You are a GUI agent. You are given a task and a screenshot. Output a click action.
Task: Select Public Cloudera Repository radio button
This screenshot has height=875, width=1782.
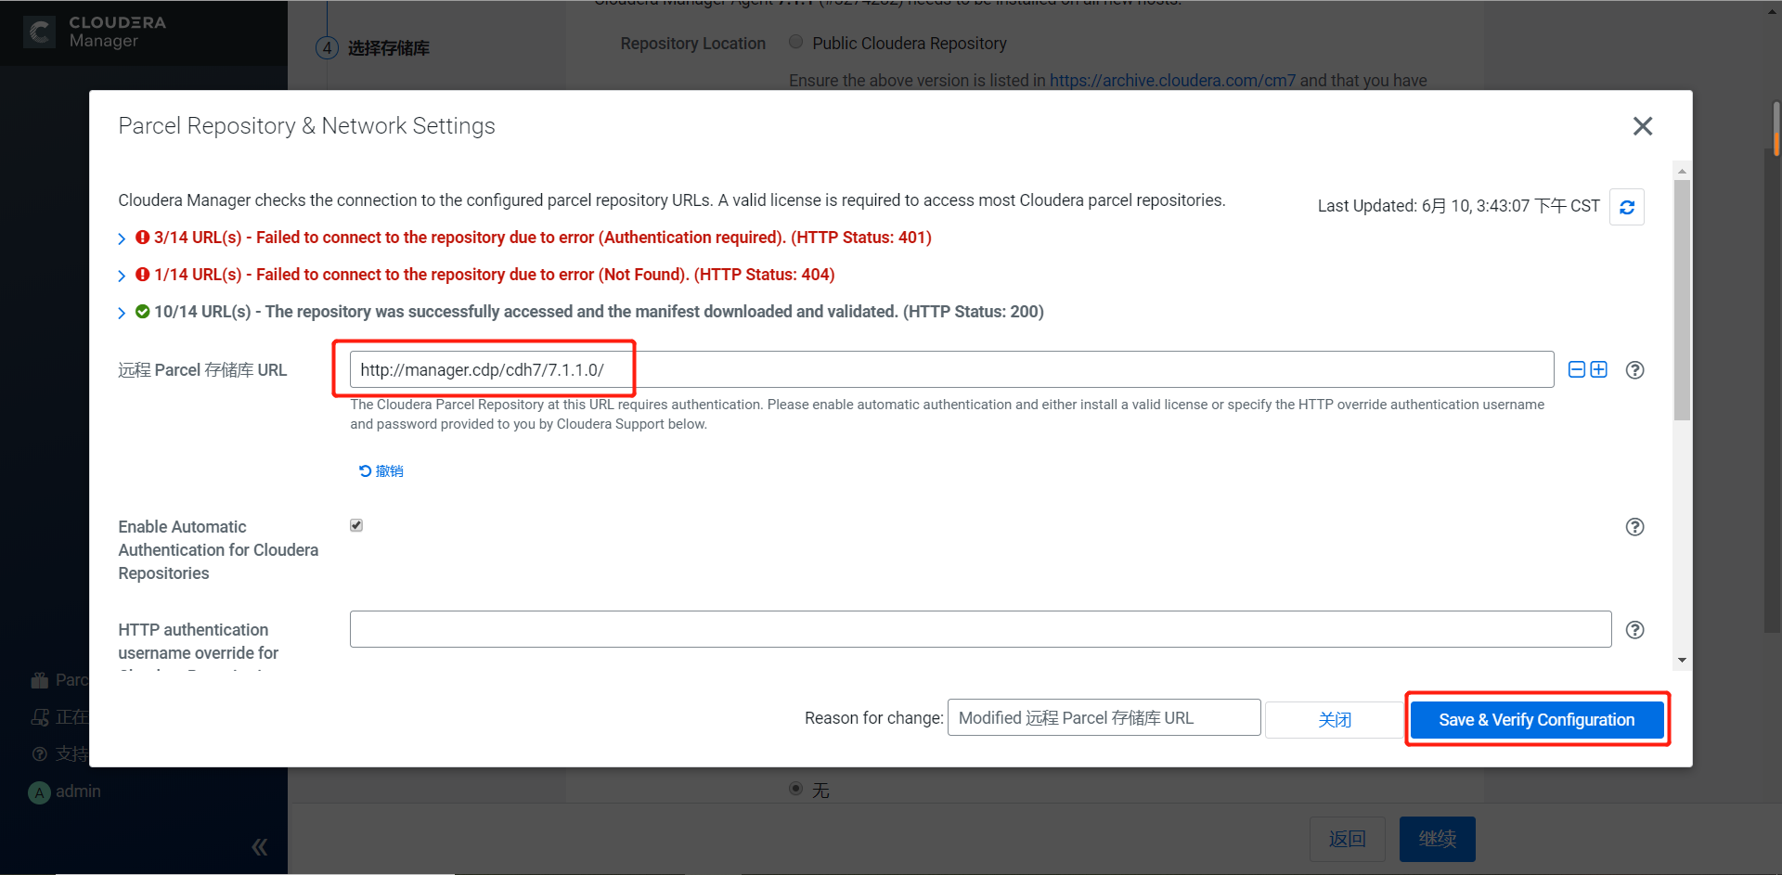[x=795, y=42]
